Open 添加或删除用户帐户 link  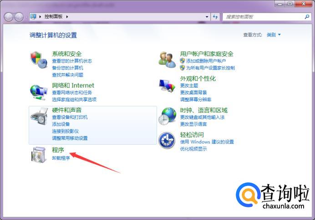click(x=206, y=61)
